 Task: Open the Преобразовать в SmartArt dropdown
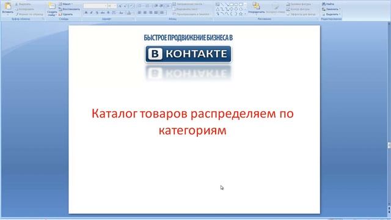192,14
